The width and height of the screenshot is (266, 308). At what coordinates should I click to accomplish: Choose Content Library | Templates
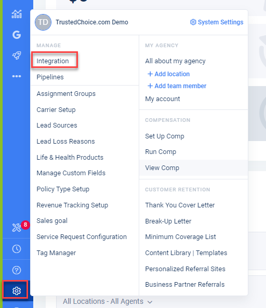(186, 253)
